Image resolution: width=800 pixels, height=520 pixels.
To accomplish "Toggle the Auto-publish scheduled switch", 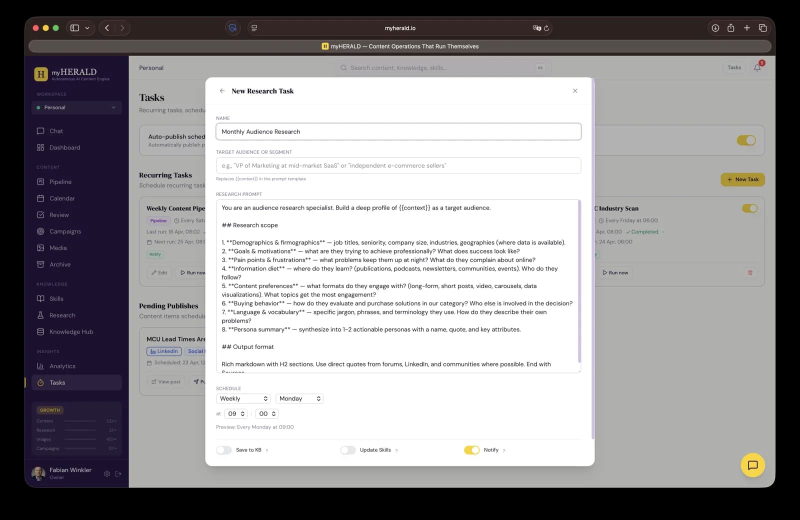I will click(x=746, y=140).
